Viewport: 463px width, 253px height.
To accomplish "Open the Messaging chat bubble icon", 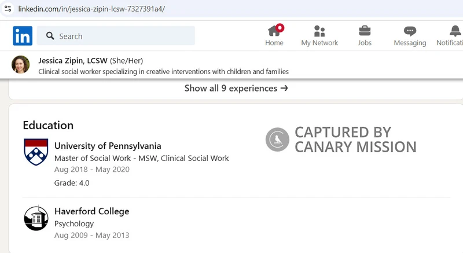I will pos(410,31).
